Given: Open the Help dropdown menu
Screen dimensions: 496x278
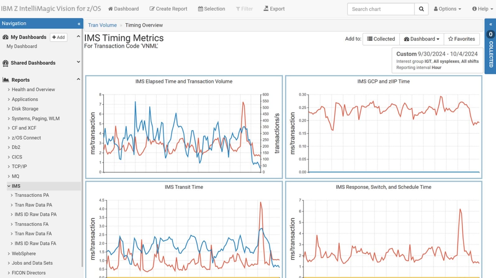Looking at the screenshot, I should 483,9.
